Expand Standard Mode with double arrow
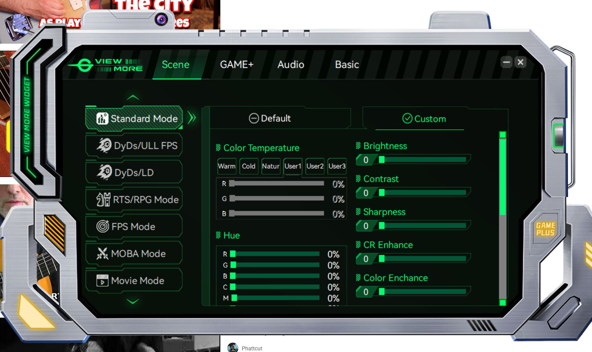592x352 pixels. (192, 118)
